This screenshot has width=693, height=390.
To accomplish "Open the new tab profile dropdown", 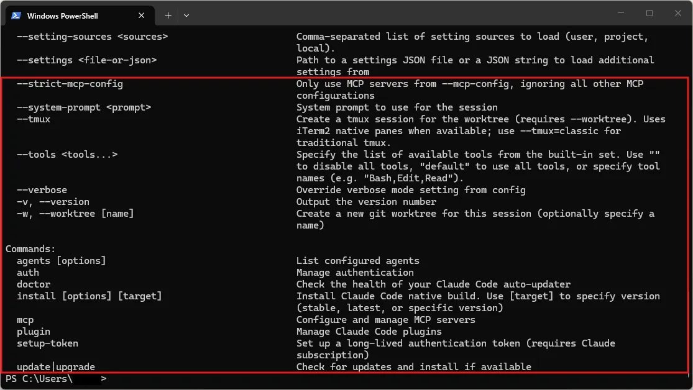I will pyautogui.click(x=186, y=16).
